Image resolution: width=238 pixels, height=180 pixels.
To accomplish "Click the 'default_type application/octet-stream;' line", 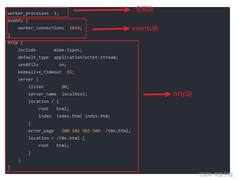I will coord(68,57).
